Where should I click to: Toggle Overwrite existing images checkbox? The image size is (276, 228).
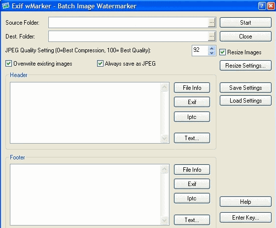click(9, 64)
